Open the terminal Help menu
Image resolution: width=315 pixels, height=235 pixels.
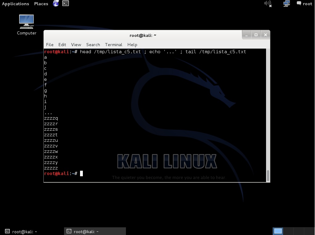[x=132, y=45]
